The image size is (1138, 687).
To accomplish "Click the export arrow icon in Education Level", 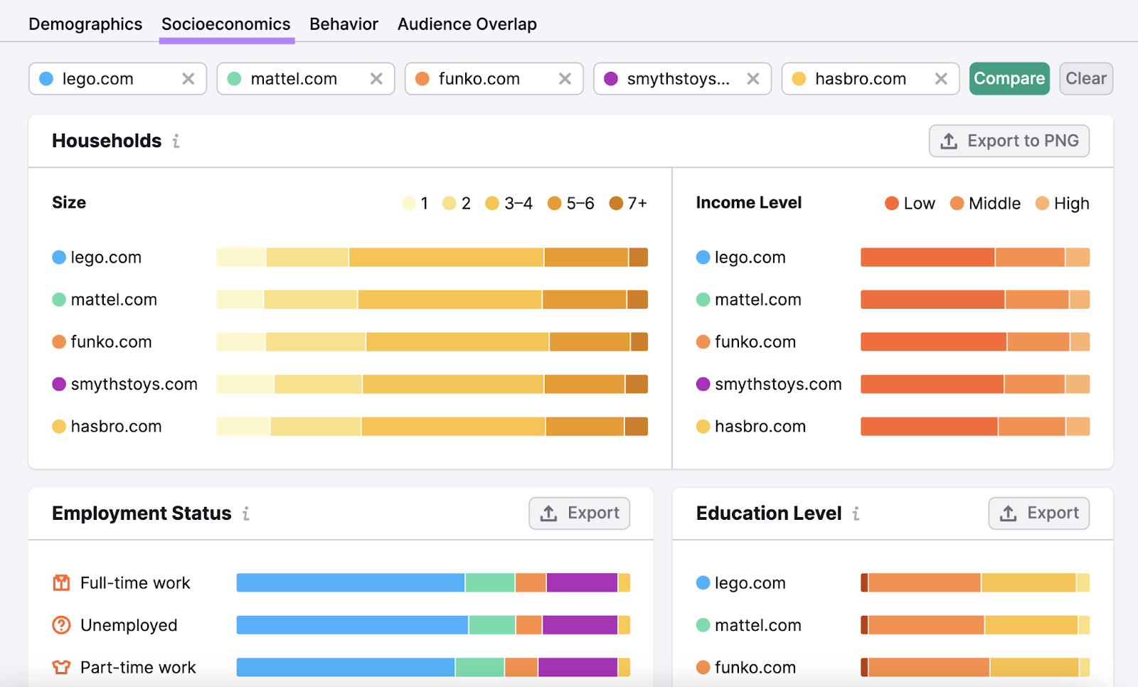I will click(x=1008, y=513).
